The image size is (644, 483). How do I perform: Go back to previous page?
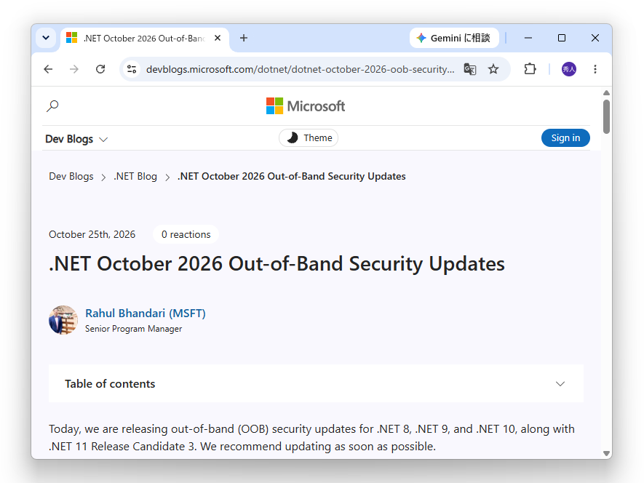48,69
